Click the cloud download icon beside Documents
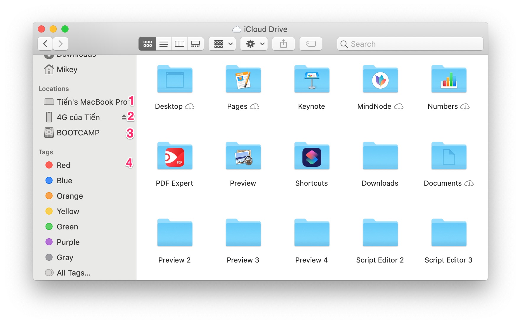 (469, 183)
